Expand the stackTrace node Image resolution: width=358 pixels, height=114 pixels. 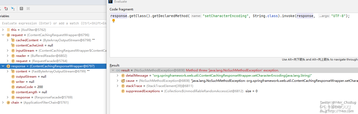[x=118, y=86]
